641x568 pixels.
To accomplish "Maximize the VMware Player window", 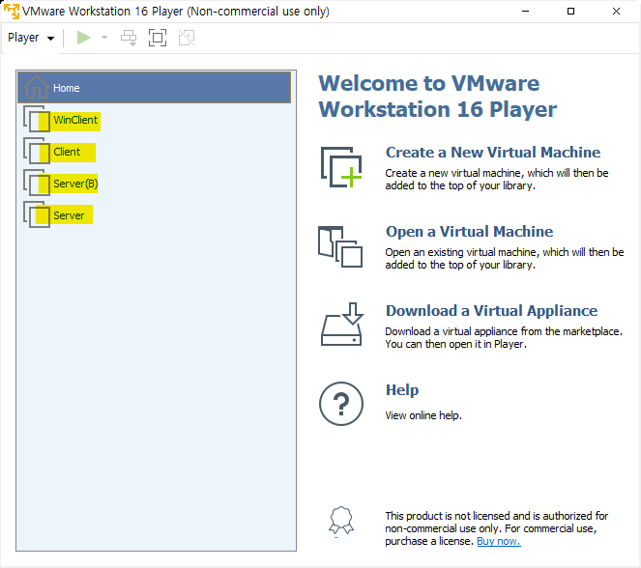I will [x=570, y=11].
